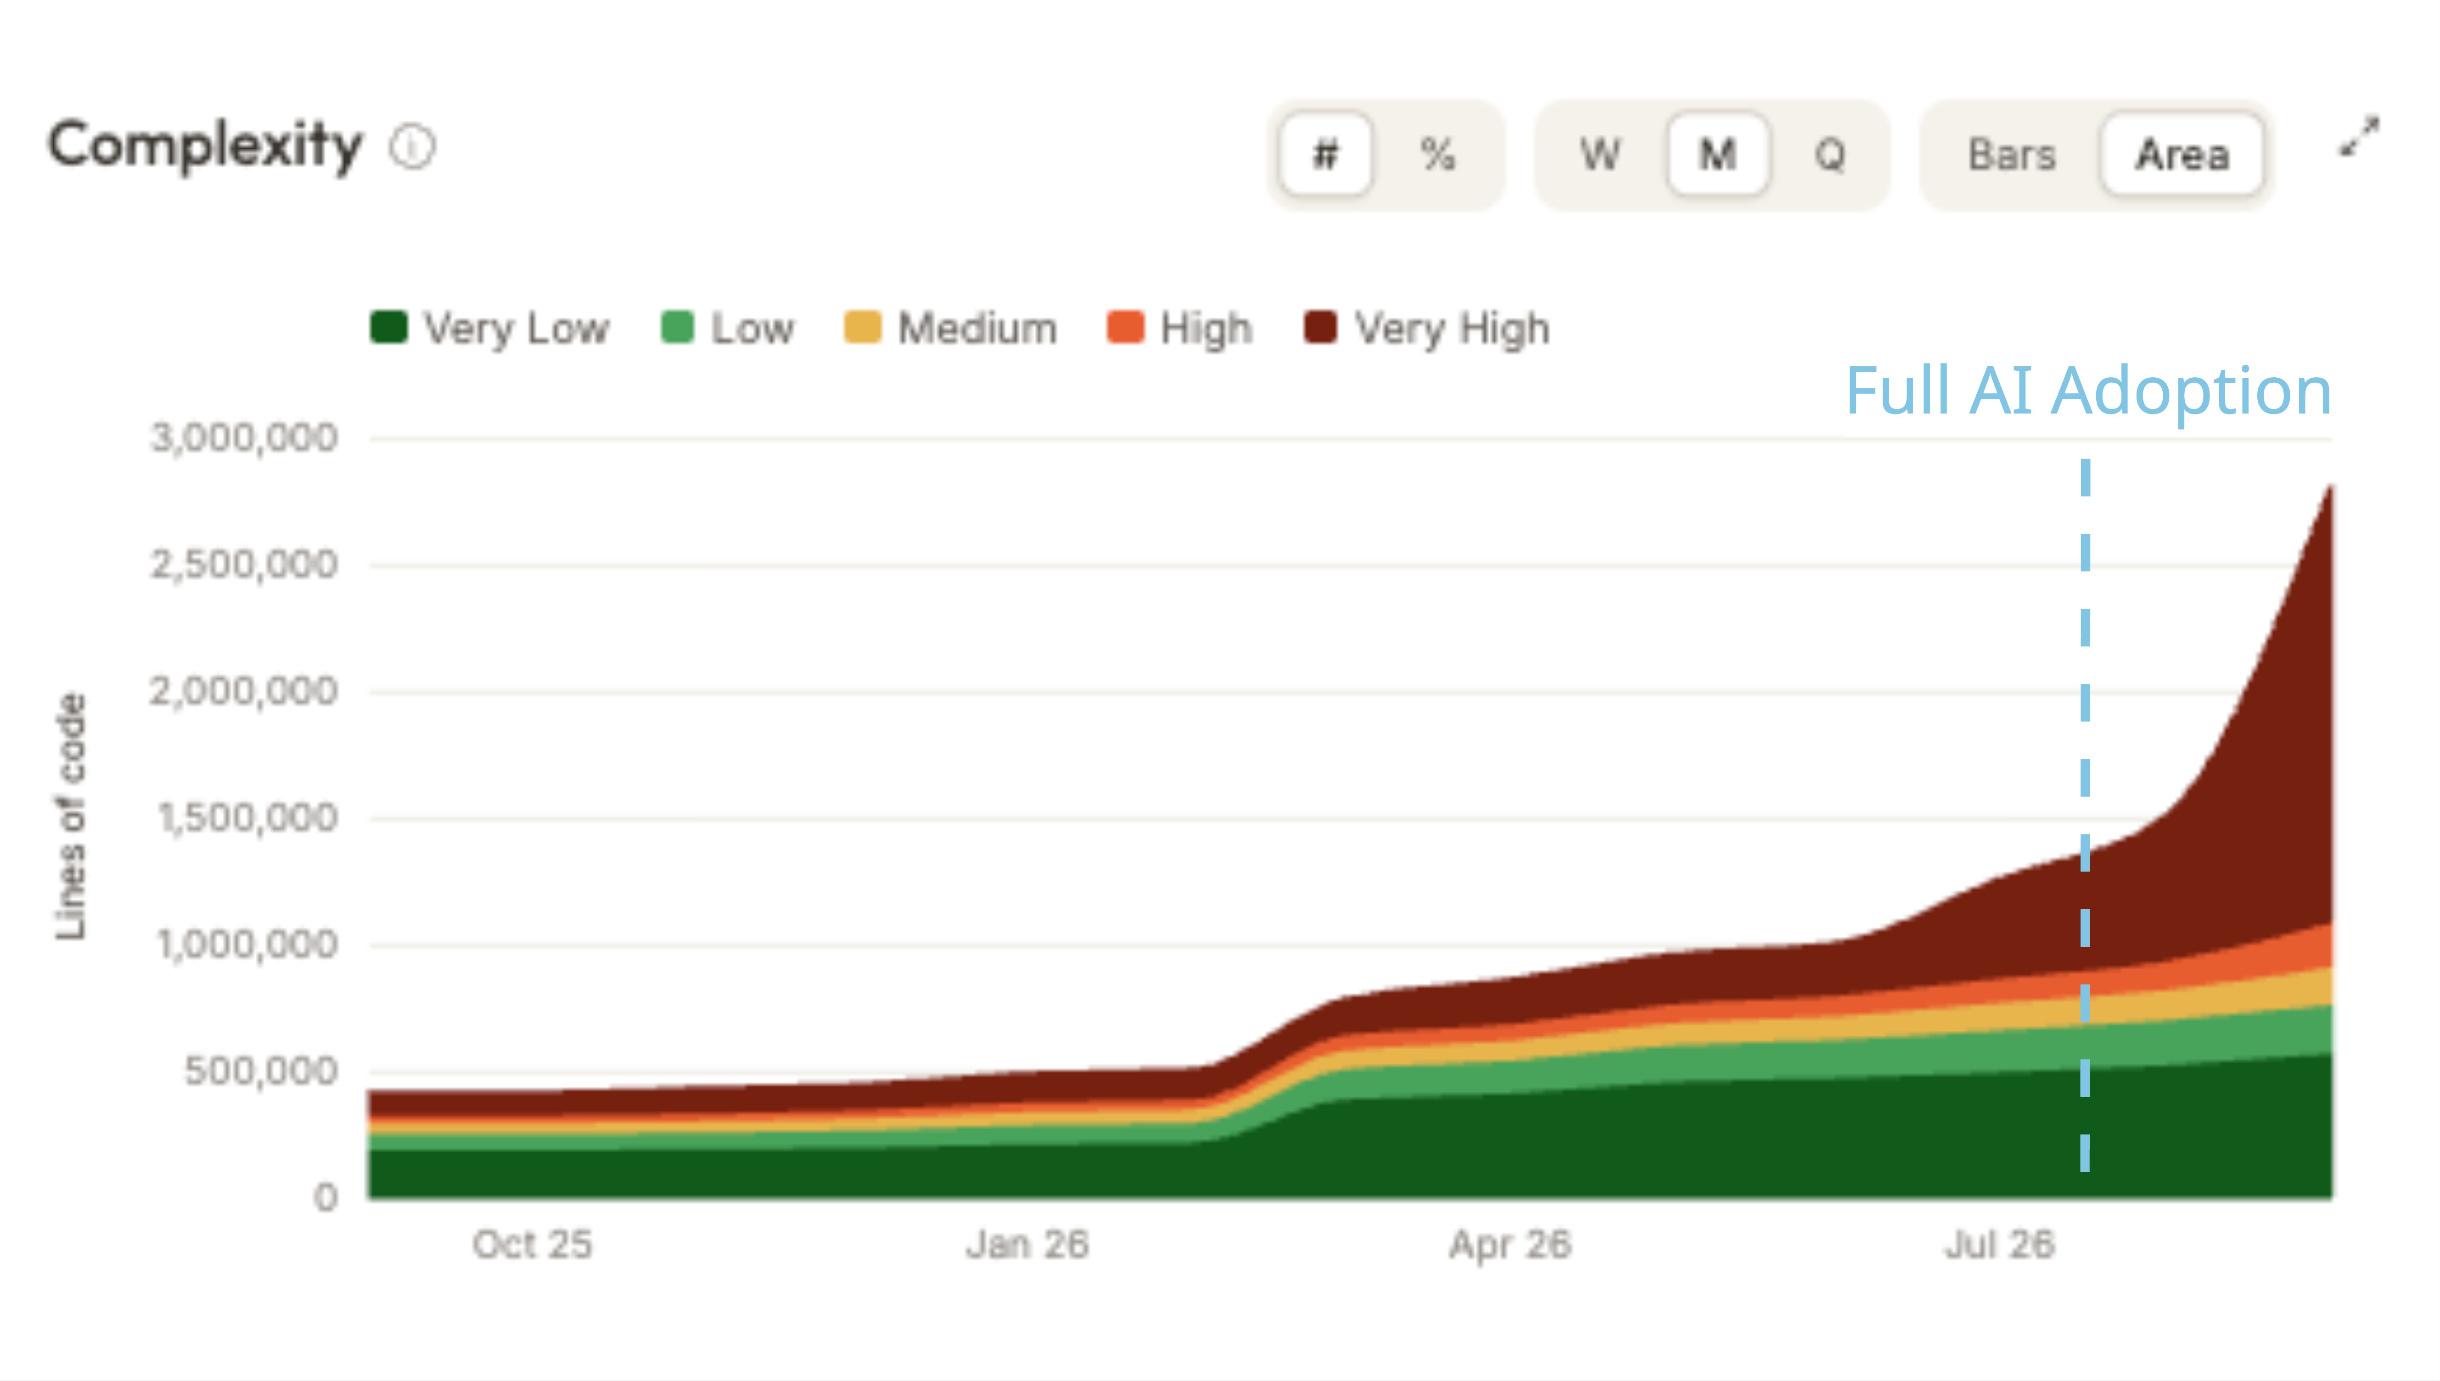Click the 2,500,000 y-axis label

(244, 565)
